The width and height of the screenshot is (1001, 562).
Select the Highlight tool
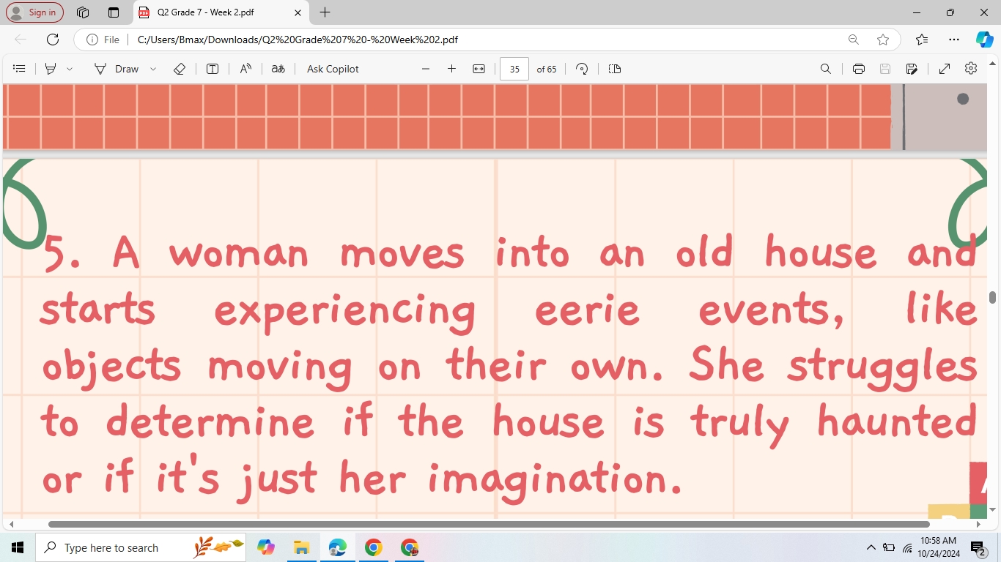pyautogui.click(x=51, y=69)
